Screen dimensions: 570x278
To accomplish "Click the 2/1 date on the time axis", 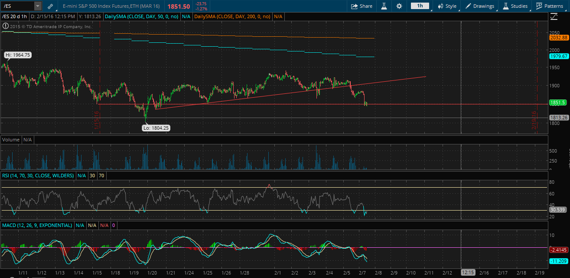I will point(278,273).
